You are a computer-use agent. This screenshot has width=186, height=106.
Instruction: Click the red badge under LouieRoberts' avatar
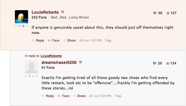(x=23, y=26)
